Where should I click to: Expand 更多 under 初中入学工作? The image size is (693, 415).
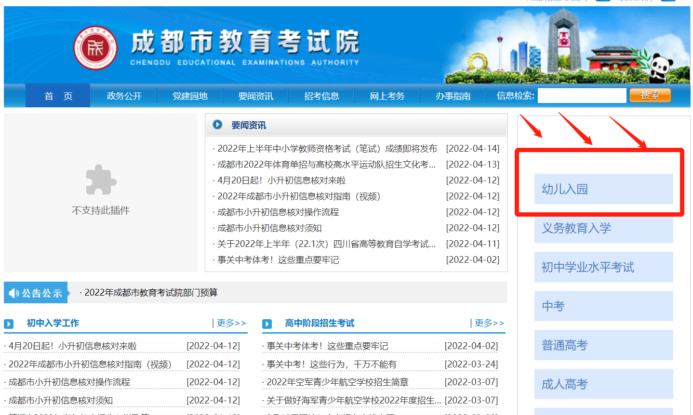click(231, 323)
